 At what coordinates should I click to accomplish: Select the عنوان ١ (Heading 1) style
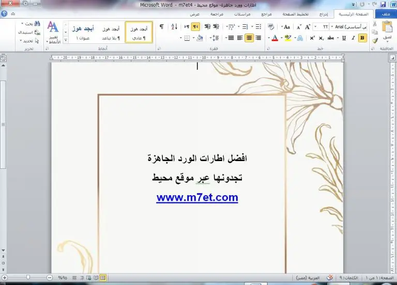point(83,33)
